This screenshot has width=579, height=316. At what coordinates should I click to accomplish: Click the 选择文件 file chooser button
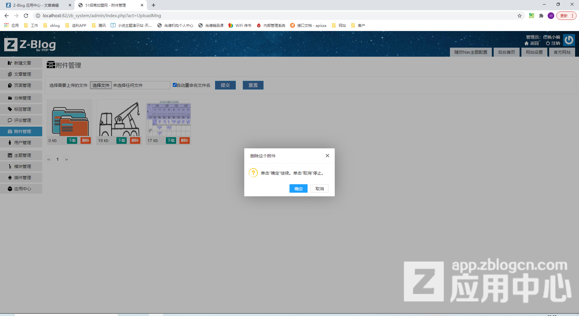[101, 85]
